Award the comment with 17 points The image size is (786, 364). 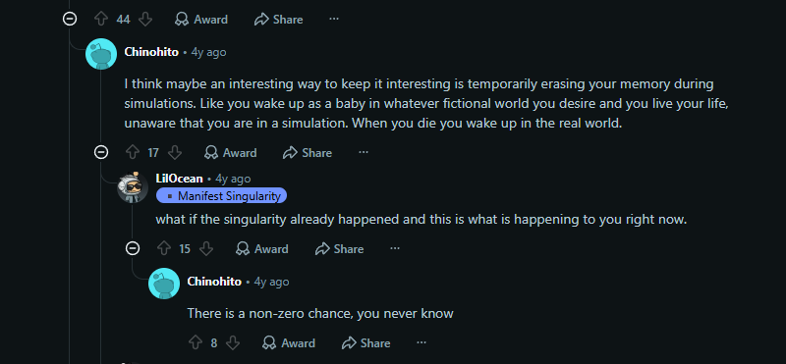(231, 153)
